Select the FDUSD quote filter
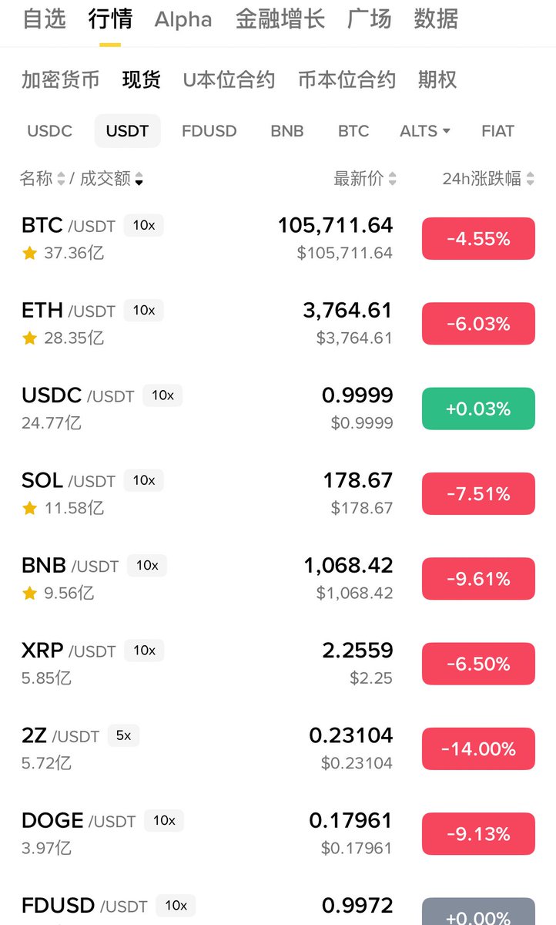The width and height of the screenshot is (556, 925). pos(209,131)
